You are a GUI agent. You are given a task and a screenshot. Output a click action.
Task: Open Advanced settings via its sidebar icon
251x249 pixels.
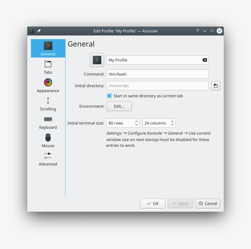coord(48,156)
